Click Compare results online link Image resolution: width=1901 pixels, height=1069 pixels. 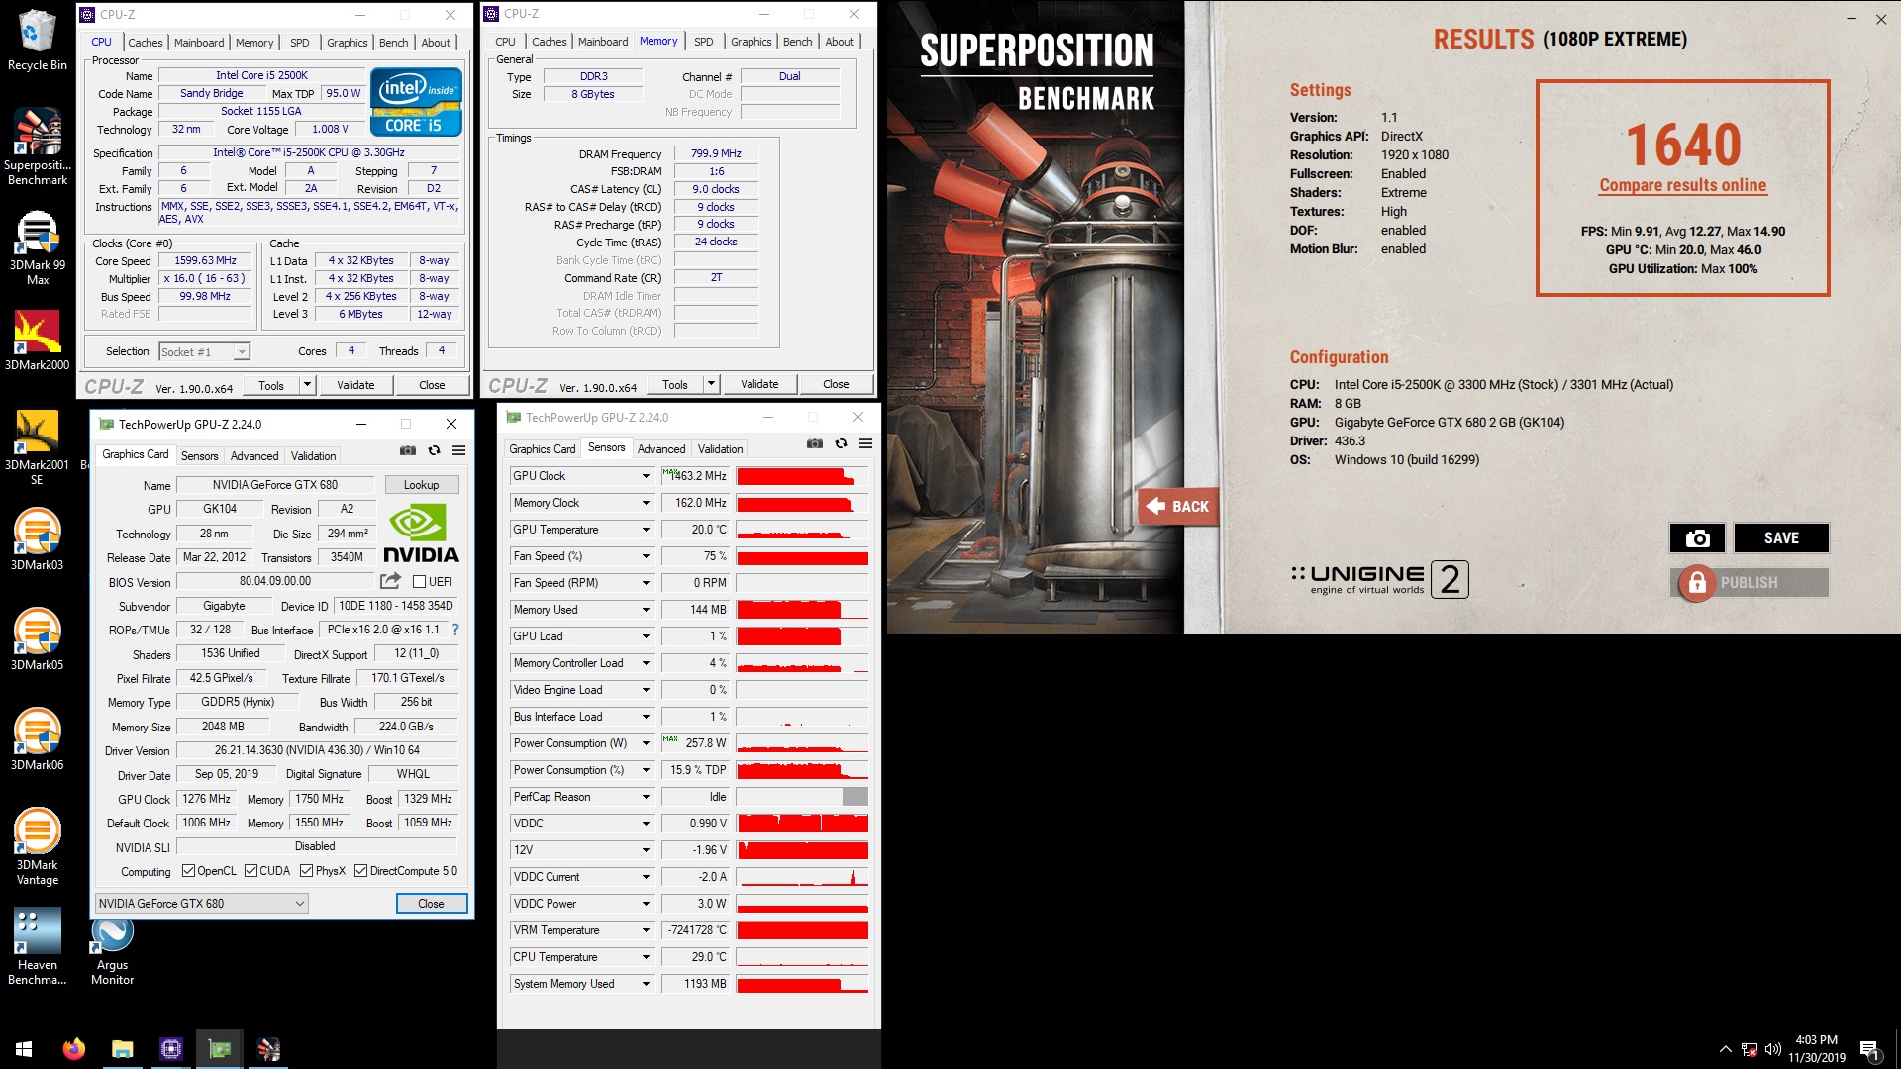[x=1682, y=185]
